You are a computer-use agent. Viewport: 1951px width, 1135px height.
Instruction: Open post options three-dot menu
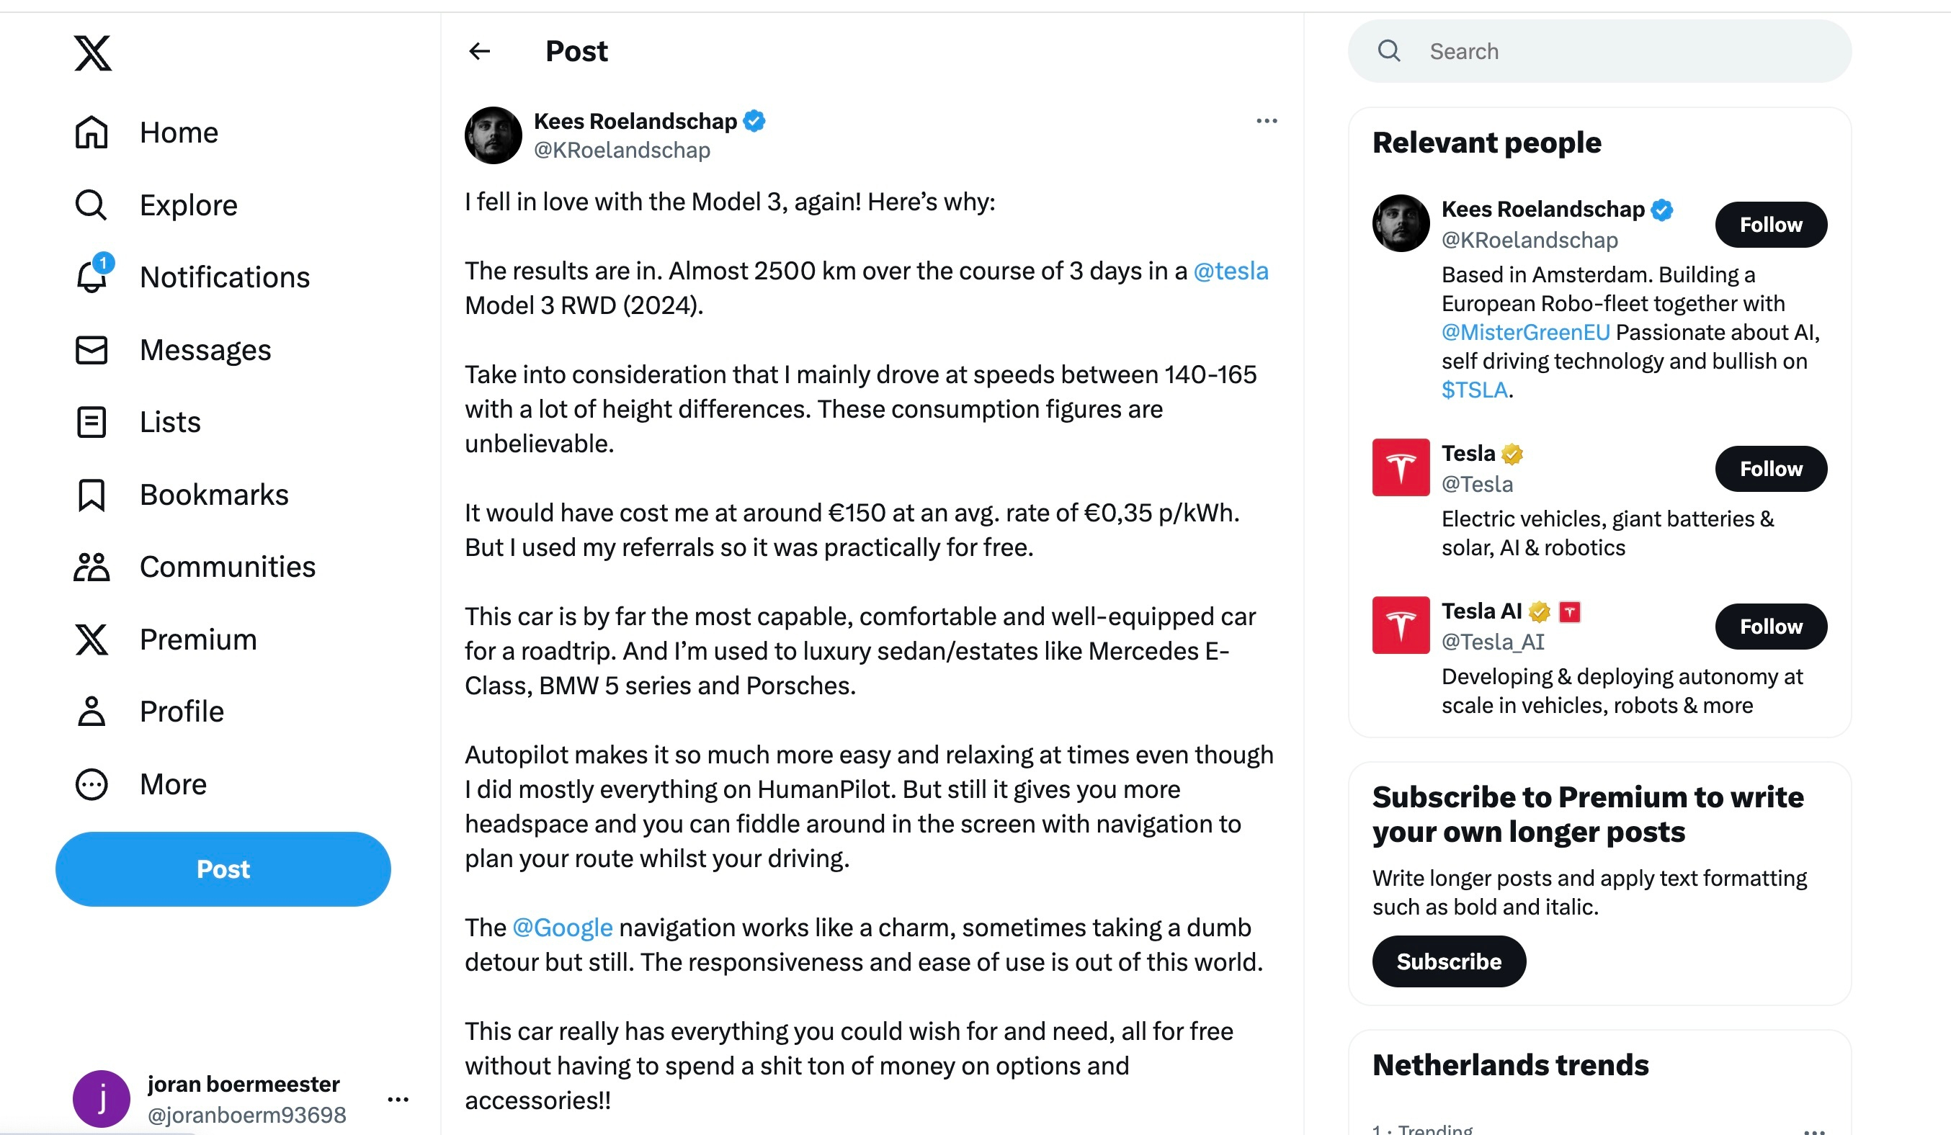[x=1267, y=121]
